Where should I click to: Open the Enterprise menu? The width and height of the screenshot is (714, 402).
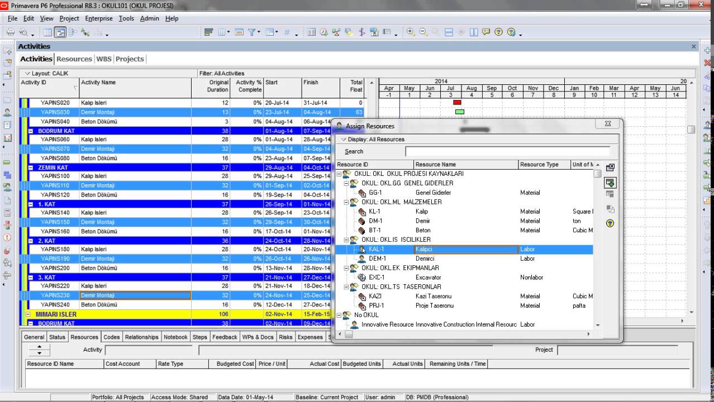[x=99, y=18]
